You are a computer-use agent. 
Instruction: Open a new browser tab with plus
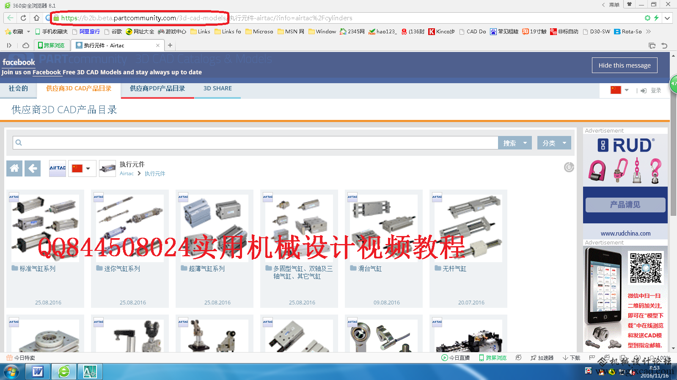coord(170,45)
